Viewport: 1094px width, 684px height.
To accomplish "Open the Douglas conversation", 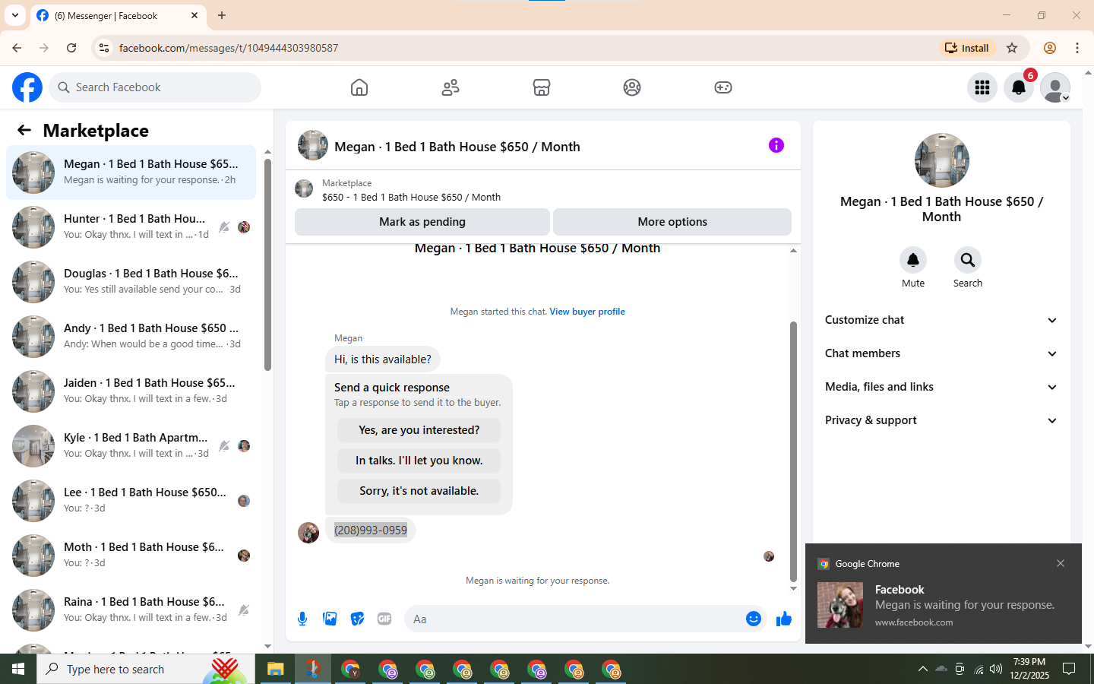I will [x=131, y=282].
